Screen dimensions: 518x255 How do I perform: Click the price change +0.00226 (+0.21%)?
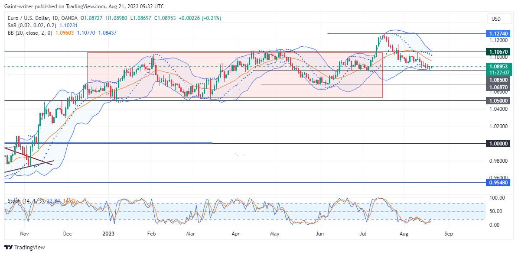point(200,18)
